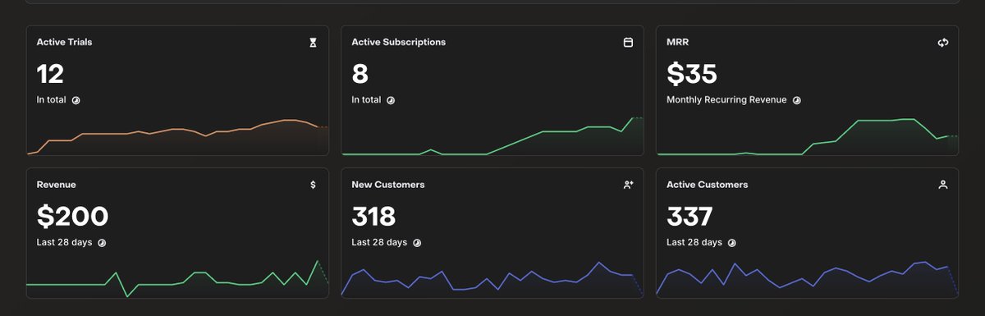Click the blue Active Customers sparkline chart

click(x=808, y=279)
